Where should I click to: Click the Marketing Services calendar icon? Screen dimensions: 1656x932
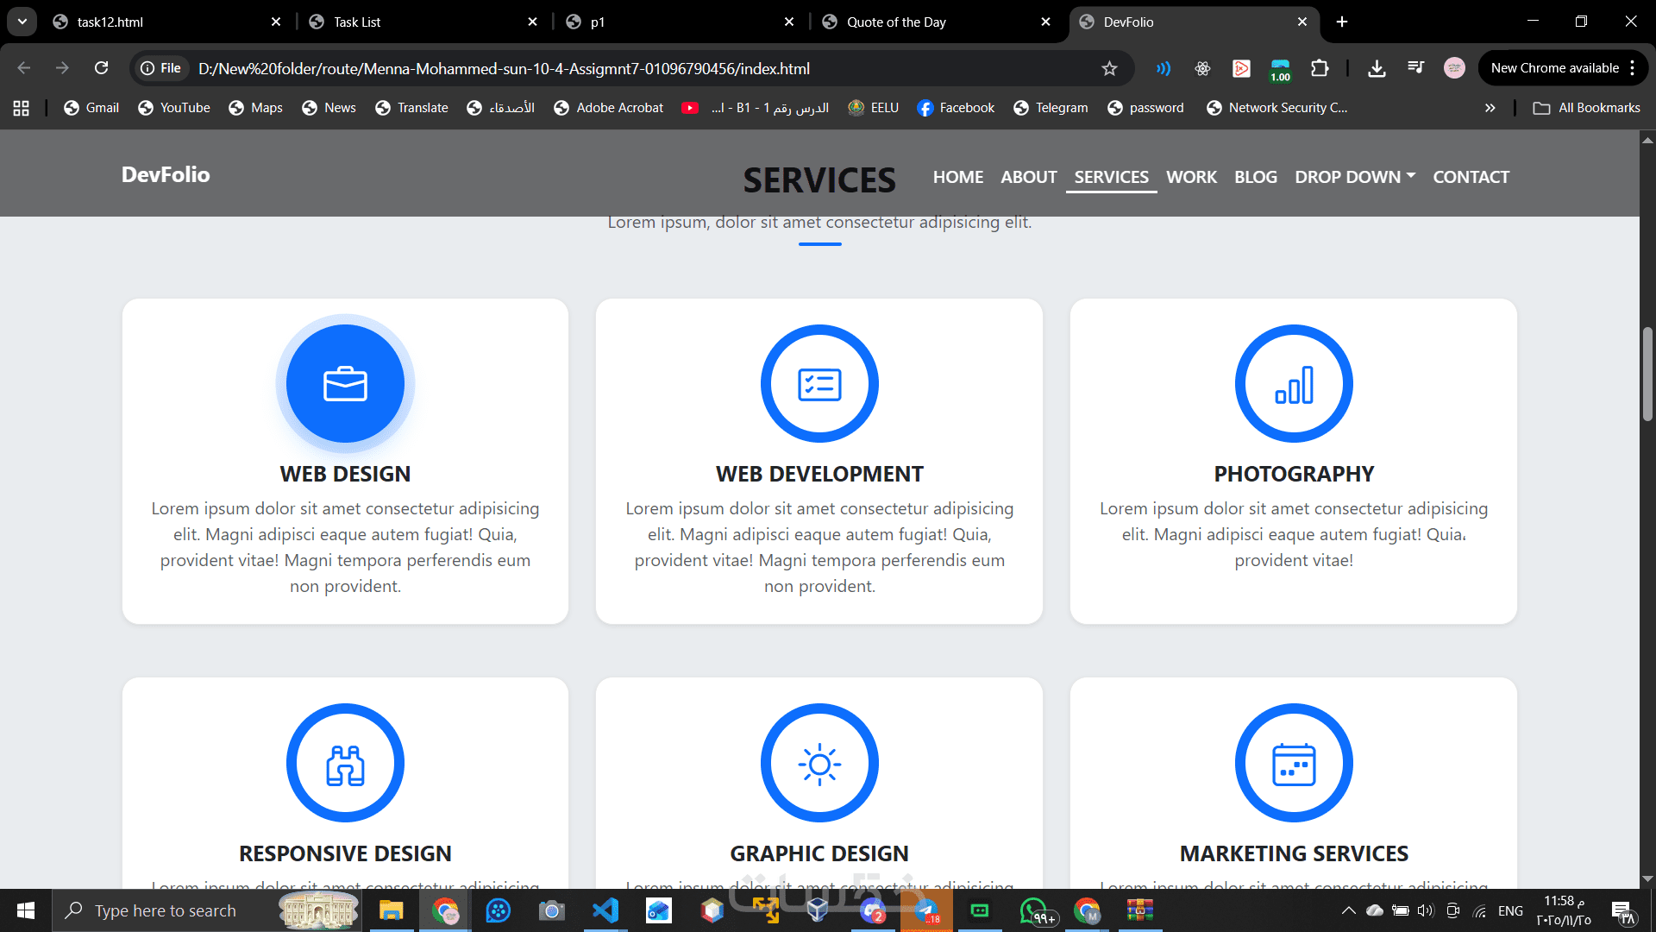1294,764
